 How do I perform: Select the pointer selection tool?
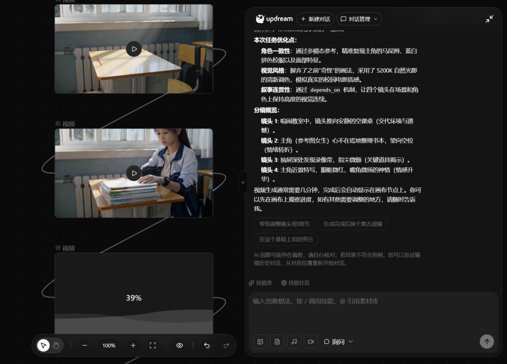43,346
